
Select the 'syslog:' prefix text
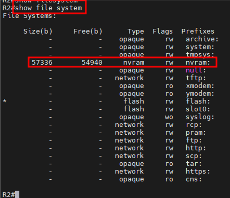pos(200,117)
